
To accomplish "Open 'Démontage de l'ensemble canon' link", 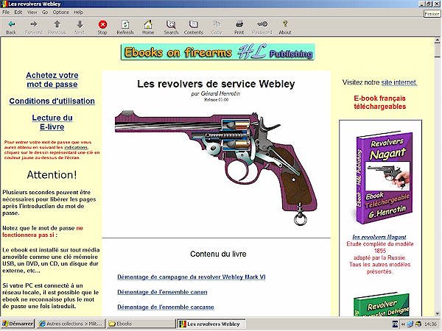I will (x=162, y=292).
